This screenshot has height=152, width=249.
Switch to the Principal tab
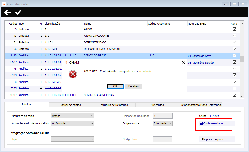pyautogui.click(x=26, y=104)
